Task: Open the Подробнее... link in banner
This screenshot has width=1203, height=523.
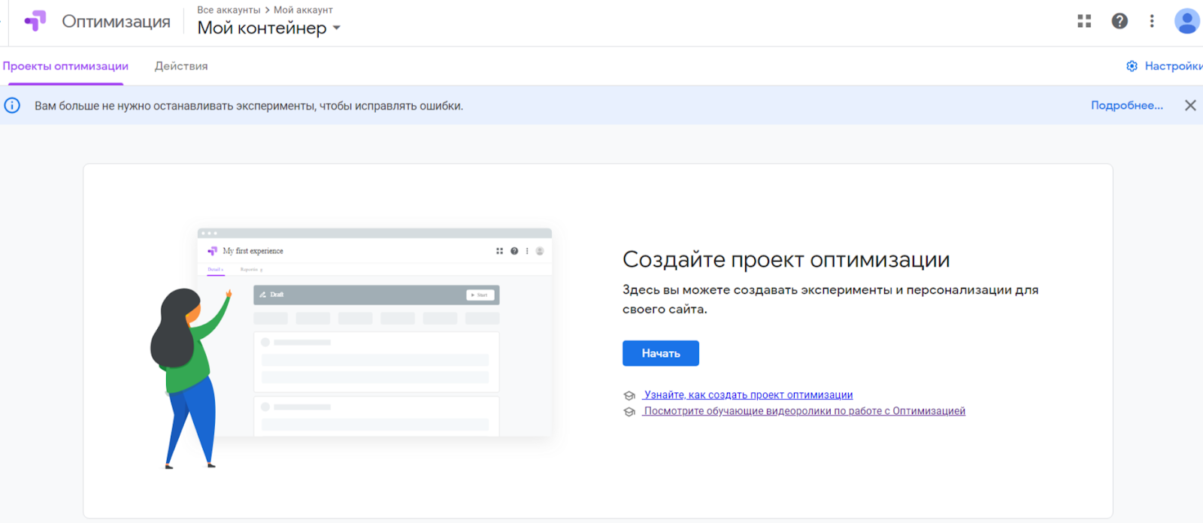Action: click(1127, 105)
